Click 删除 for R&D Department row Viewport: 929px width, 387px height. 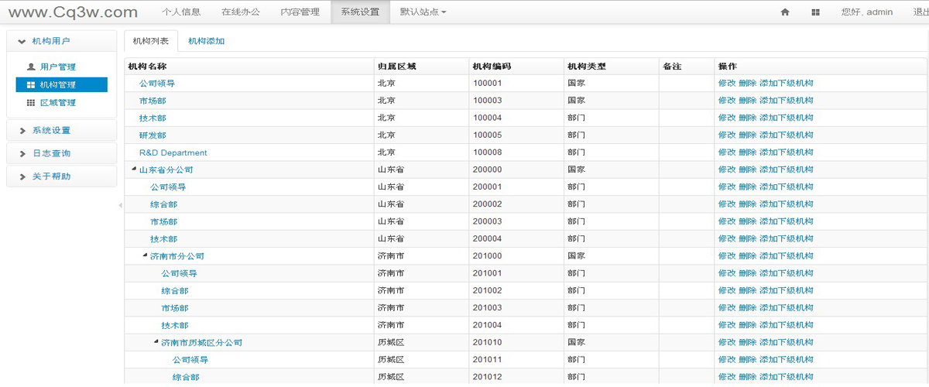point(747,152)
